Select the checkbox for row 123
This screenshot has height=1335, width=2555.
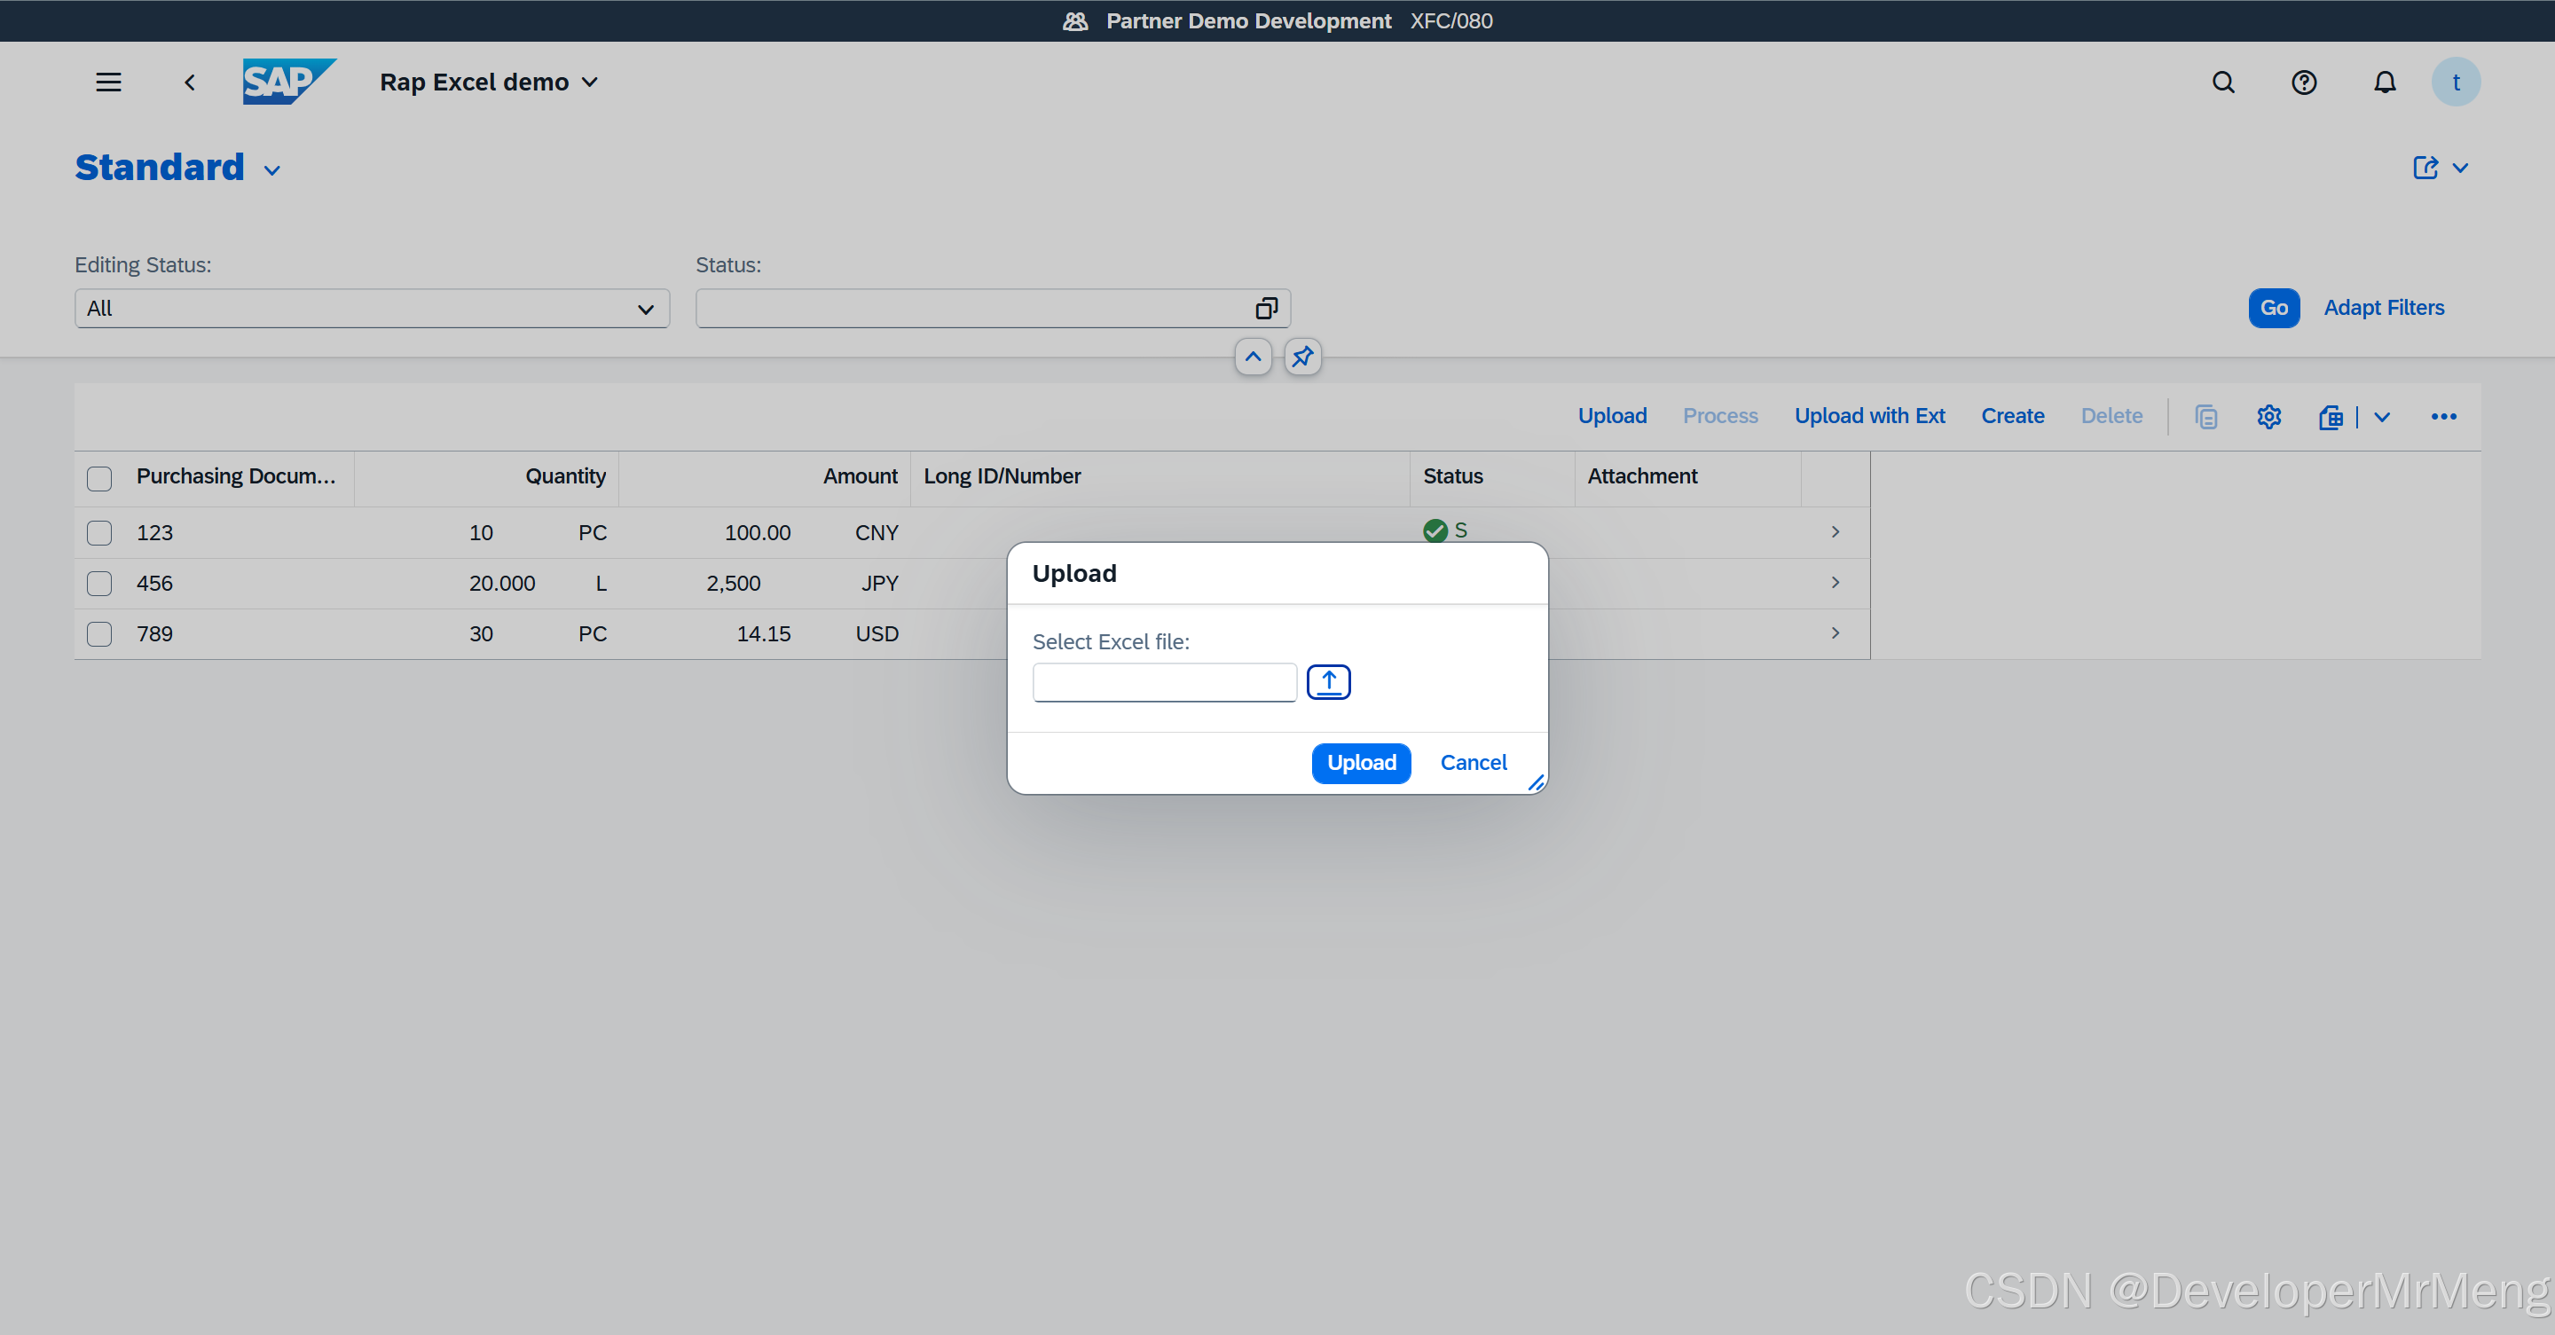pos(99,532)
